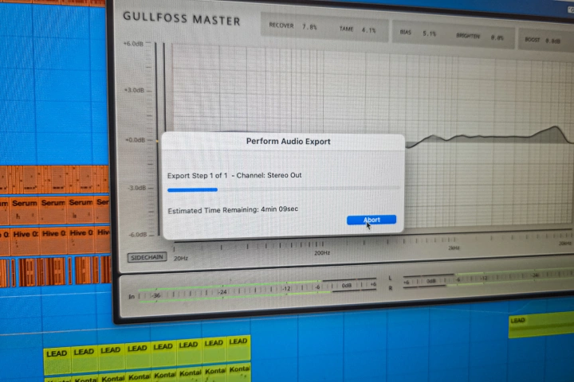This screenshot has height=382, width=574.
Task: Adjust the BIAS 5.1% value
Action: [x=418, y=33]
